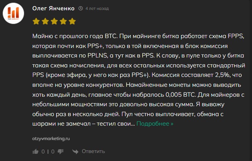Click the clock icon beside timestamp
252x161 pixels.
[x=81, y=8]
